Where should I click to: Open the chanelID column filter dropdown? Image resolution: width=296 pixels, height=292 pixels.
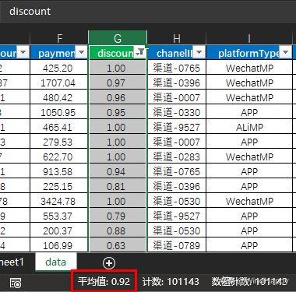tap(199, 52)
